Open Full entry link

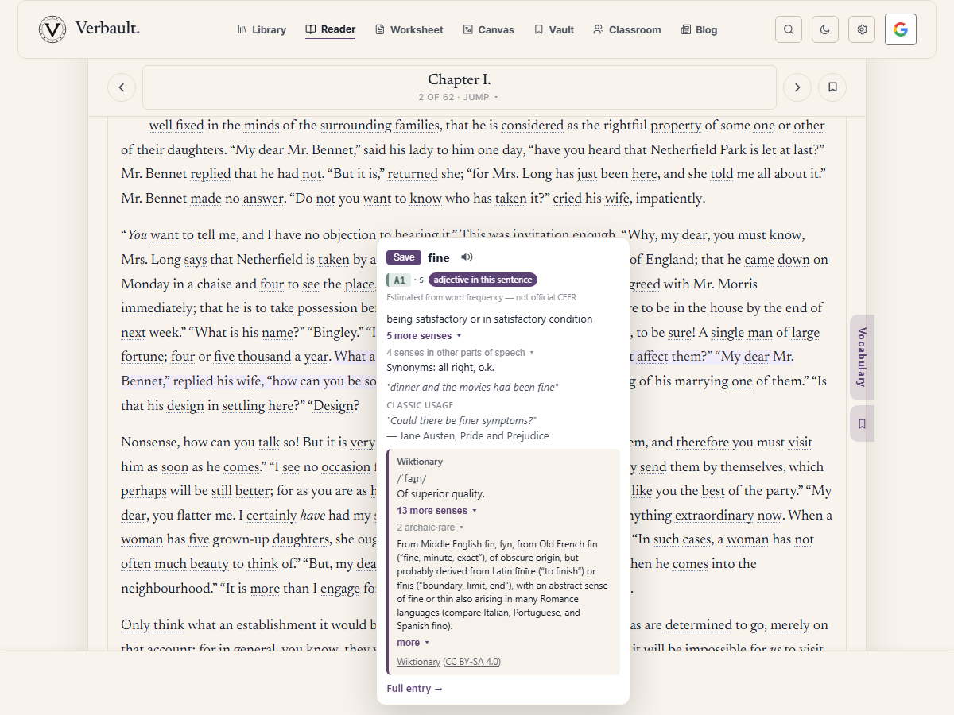(415, 689)
